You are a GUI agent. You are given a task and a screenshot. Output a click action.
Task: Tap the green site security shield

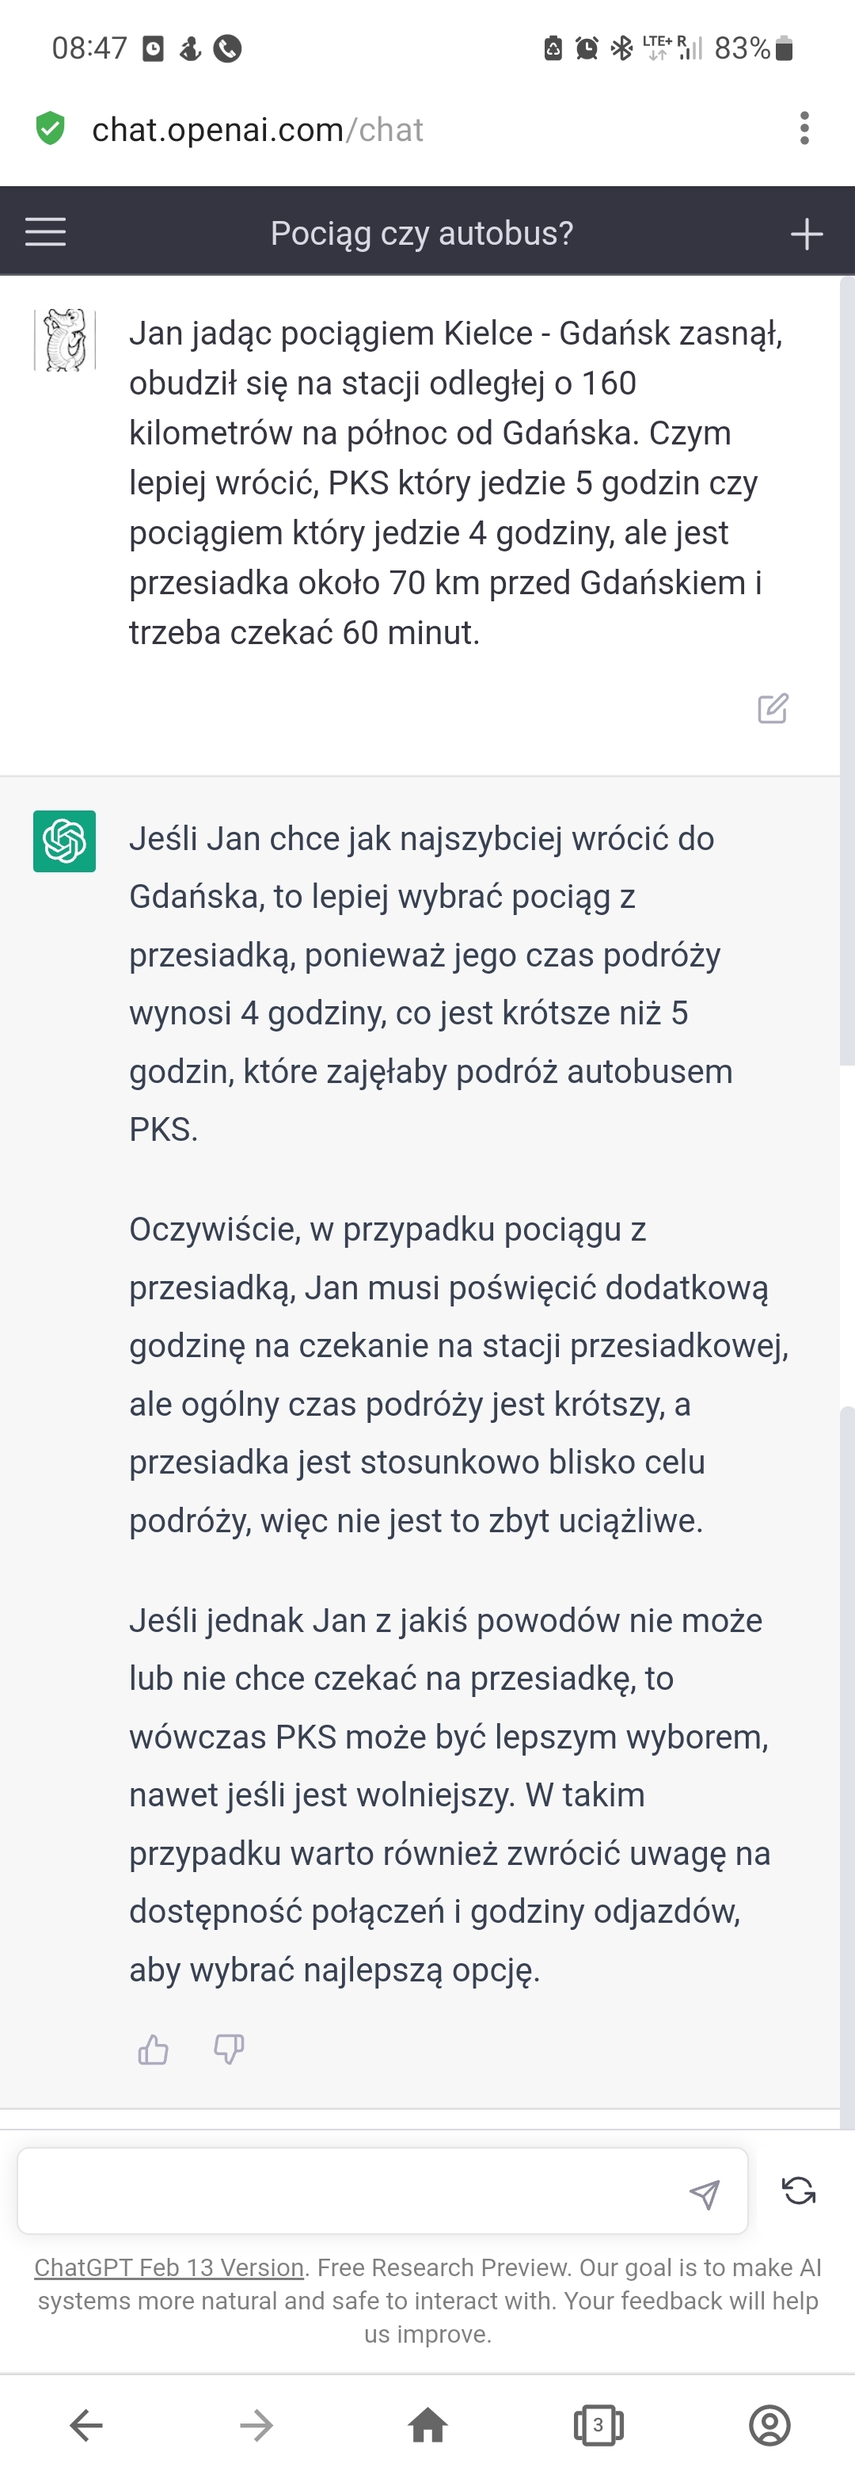click(50, 128)
